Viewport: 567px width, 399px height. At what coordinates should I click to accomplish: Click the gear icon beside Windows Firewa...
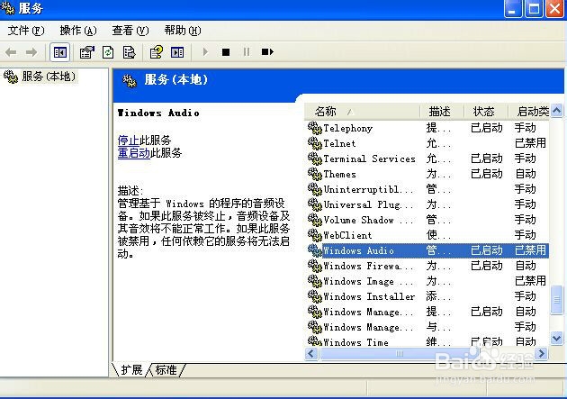point(315,266)
